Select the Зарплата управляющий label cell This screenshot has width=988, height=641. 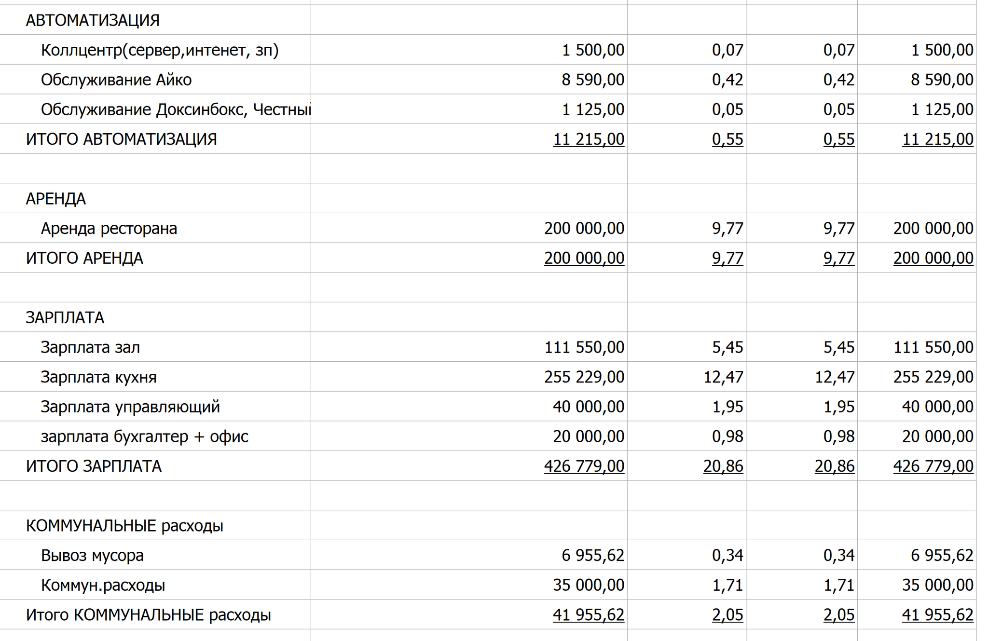[x=130, y=407]
